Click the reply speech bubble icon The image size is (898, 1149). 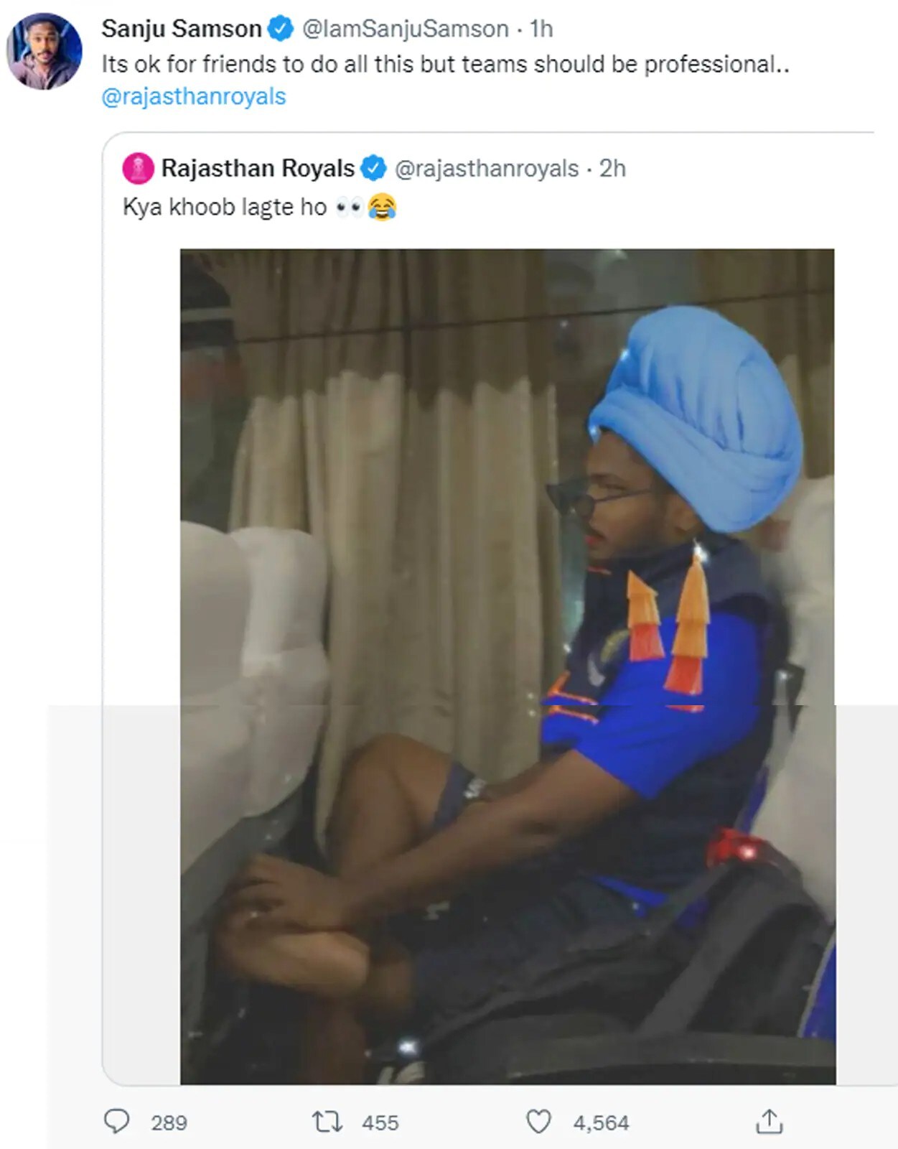click(116, 1121)
